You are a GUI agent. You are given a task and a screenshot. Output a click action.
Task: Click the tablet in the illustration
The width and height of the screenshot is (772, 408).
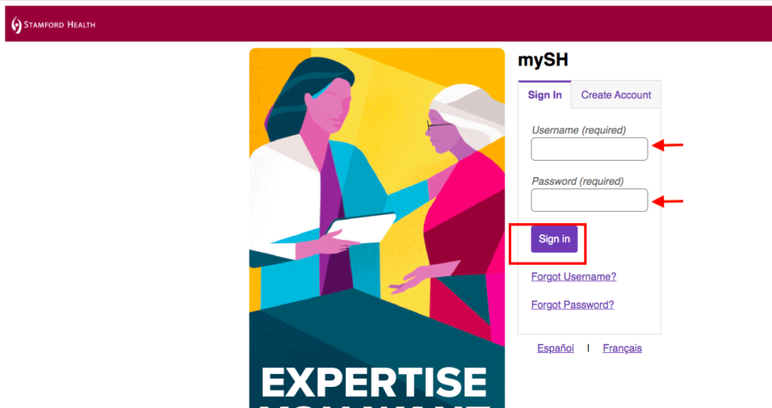361,228
